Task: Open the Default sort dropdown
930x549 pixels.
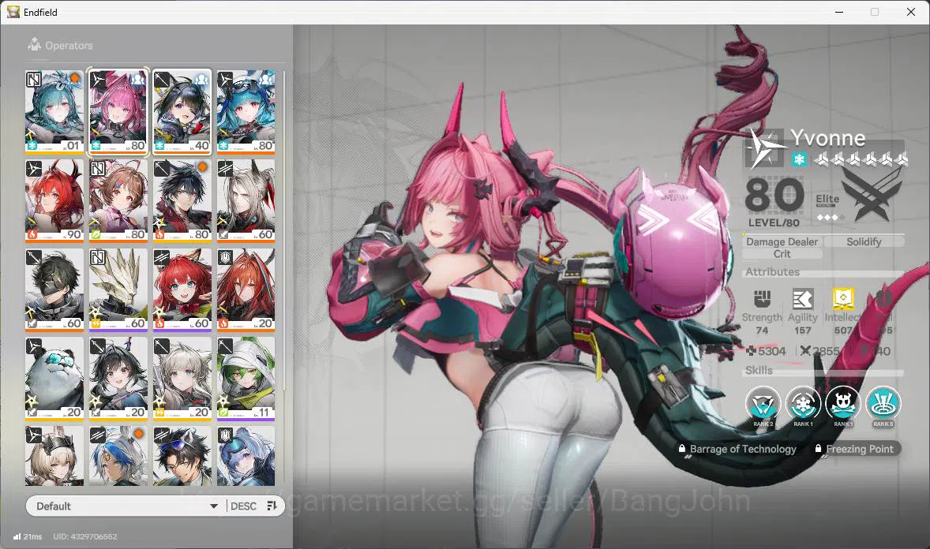Action: pos(126,506)
